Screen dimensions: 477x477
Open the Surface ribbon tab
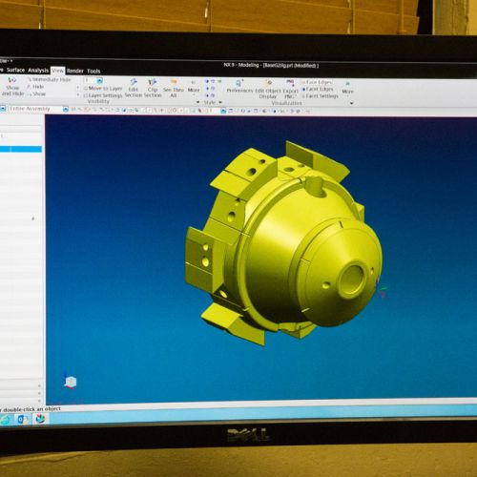[x=15, y=70]
